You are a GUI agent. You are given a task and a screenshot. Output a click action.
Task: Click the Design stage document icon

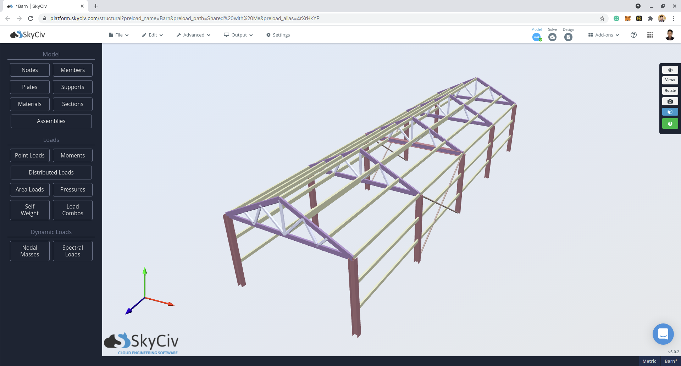[568, 37]
